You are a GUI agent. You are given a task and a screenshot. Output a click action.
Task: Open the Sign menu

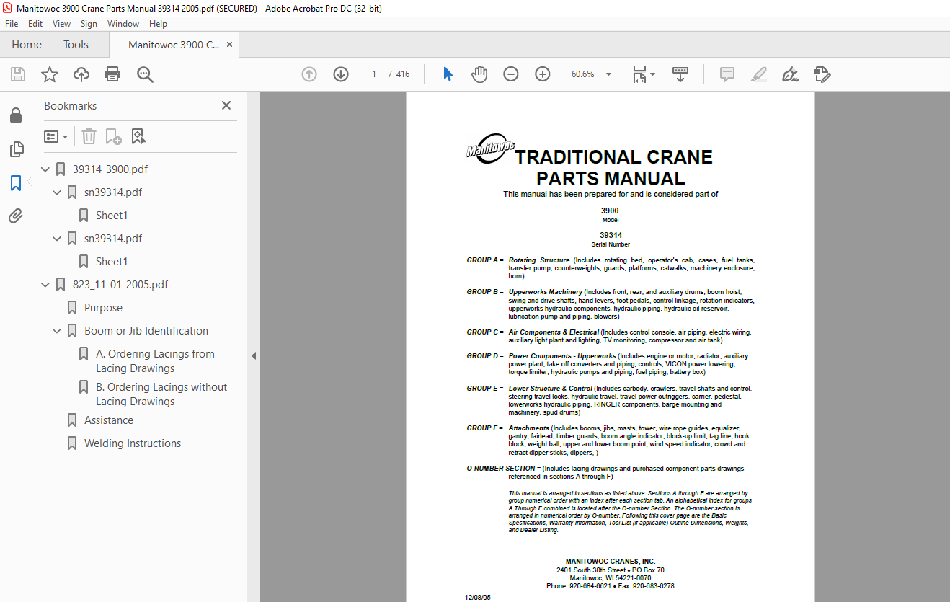pyautogui.click(x=89, y=24)
